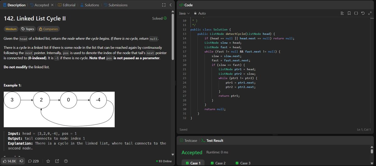Click the Medium difficulty tag
Image resolution: width=376 pixels, height=166 pixels.
(11, 29)
